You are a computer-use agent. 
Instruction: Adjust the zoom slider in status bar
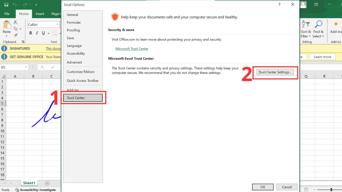(331, 189)
